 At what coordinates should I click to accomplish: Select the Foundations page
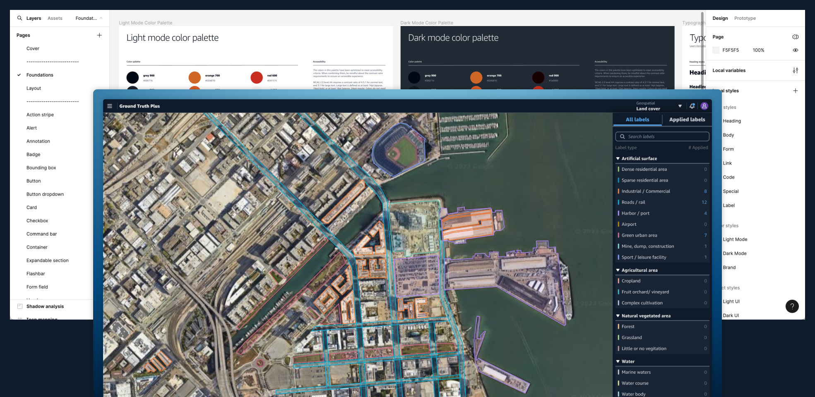(40, 75)
